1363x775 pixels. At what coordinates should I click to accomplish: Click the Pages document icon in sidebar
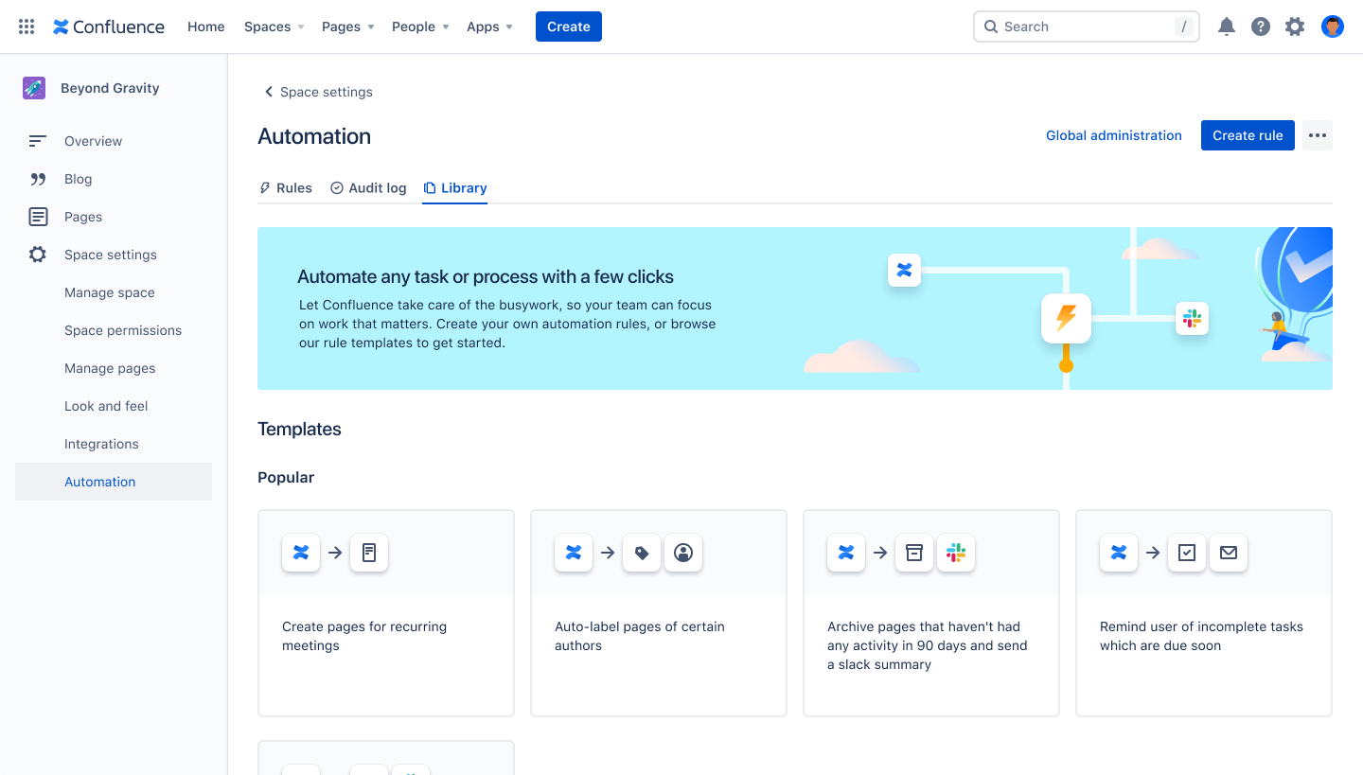click(x=37, y=216)
